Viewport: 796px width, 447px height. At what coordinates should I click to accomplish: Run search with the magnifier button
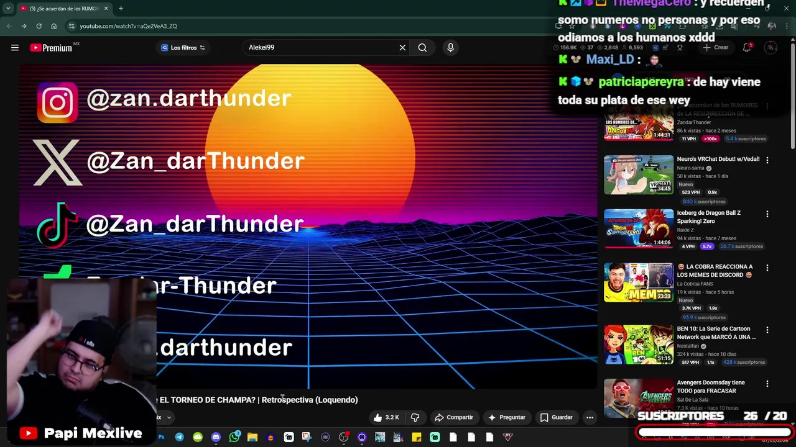pos(422,48)
